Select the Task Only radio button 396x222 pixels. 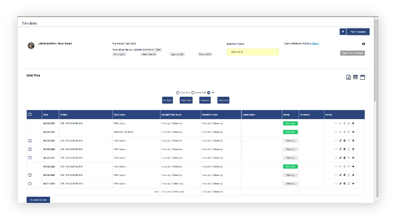[x=178, y=93]
